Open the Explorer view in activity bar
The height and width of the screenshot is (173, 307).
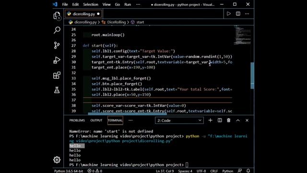point(57,15)
